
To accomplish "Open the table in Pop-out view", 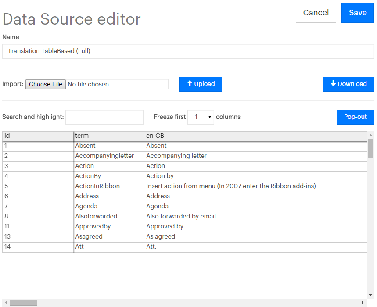I will [355, 117].
